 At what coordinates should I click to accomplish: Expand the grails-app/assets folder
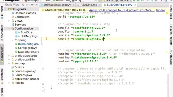click(9, 56)
